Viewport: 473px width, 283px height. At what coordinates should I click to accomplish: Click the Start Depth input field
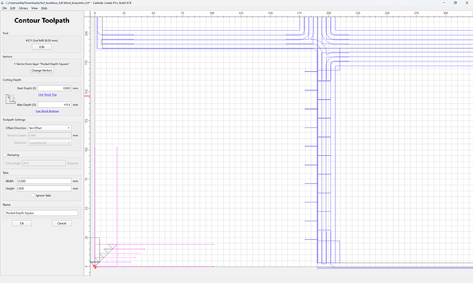click(x=55, y=88)
